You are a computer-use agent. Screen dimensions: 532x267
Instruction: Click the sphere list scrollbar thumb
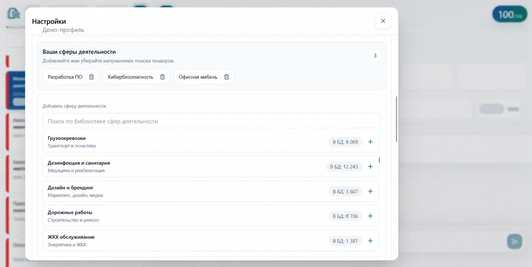(x=379, y=160)
